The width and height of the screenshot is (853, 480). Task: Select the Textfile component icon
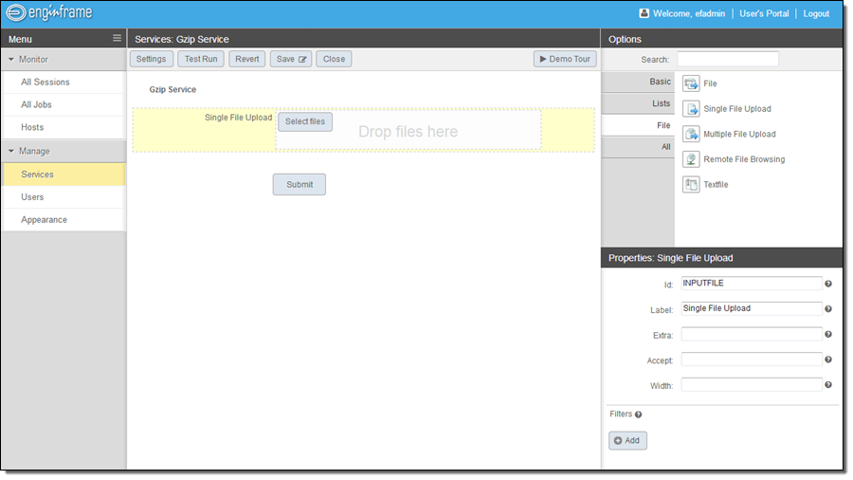(x=691, y=184)
